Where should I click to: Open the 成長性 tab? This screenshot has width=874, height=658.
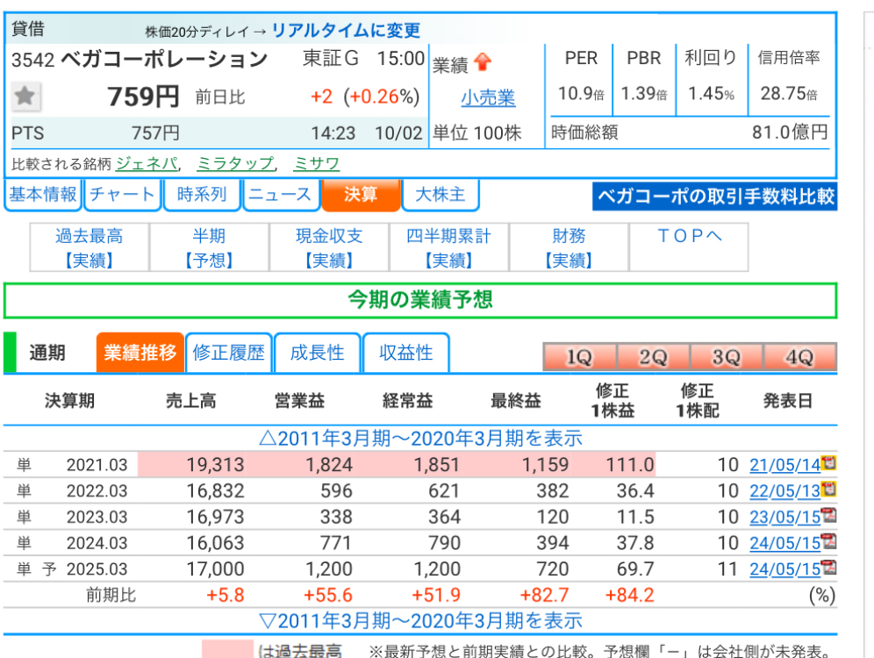(x=317, y=353)
